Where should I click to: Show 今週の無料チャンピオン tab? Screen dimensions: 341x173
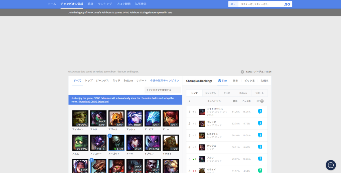pyautogui.click(x=165, y=81)
